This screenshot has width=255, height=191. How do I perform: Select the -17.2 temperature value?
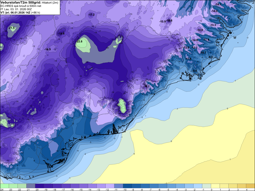coord(91,15)
